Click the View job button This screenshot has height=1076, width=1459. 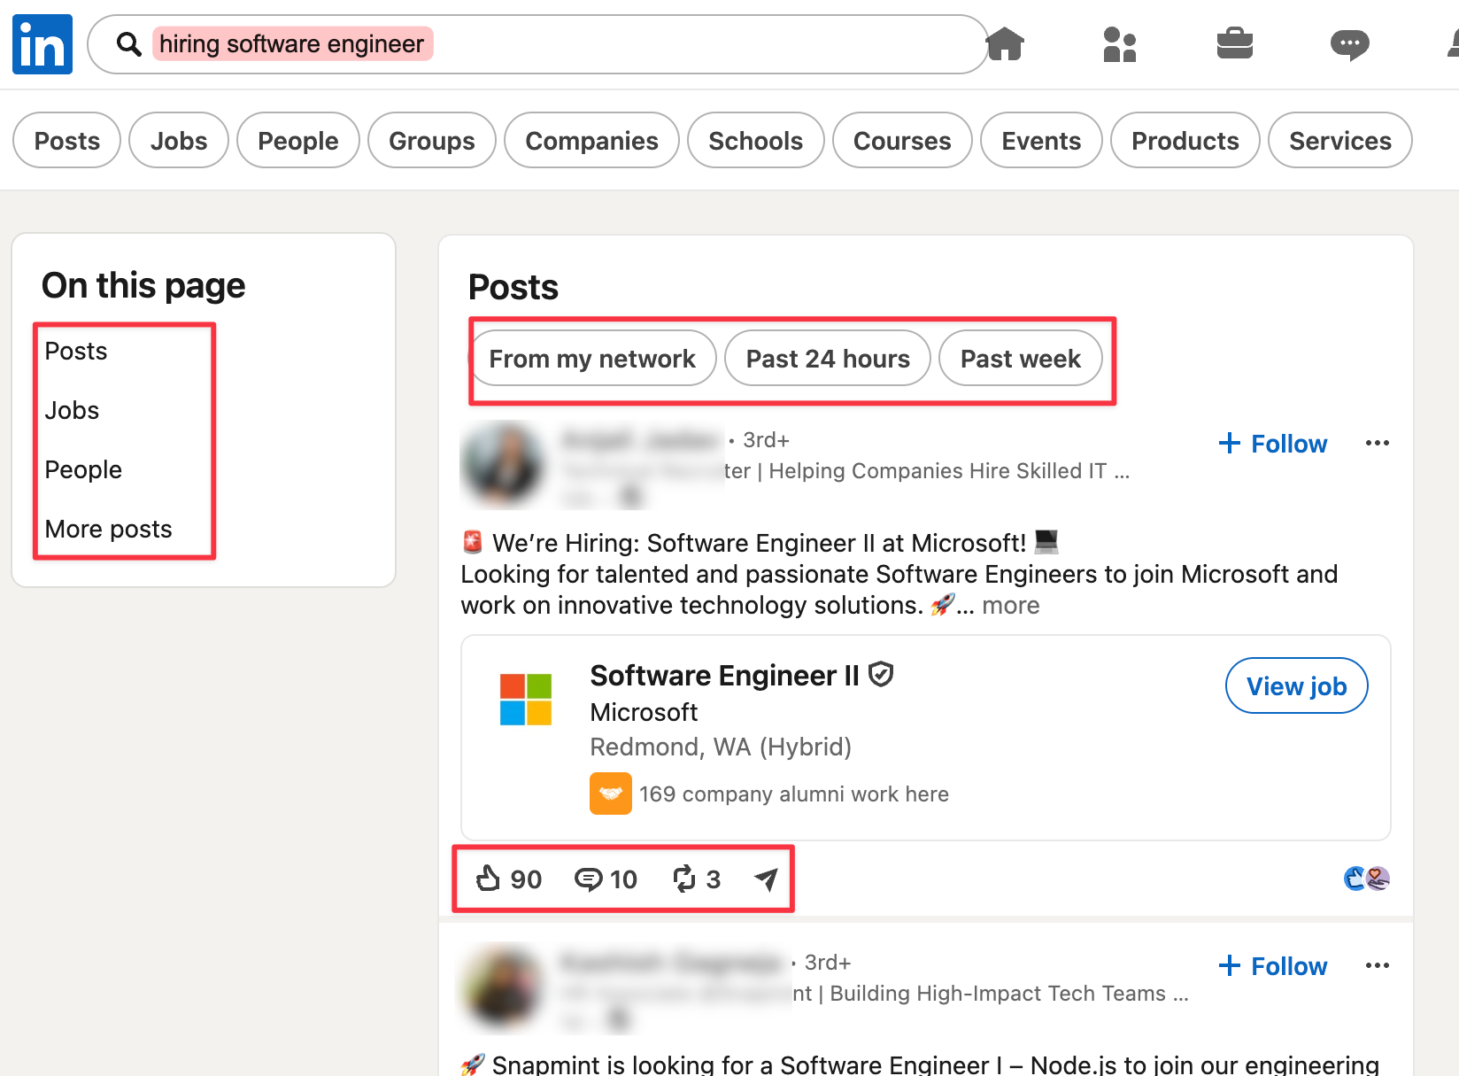click(1296, 685)
